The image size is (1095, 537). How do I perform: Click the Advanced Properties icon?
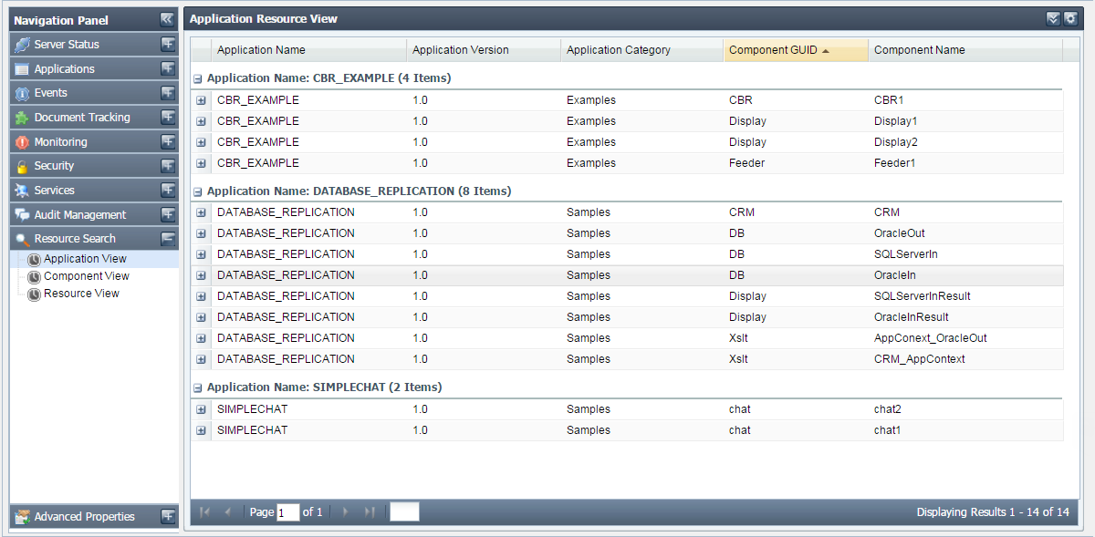click(x=22, y=517)
